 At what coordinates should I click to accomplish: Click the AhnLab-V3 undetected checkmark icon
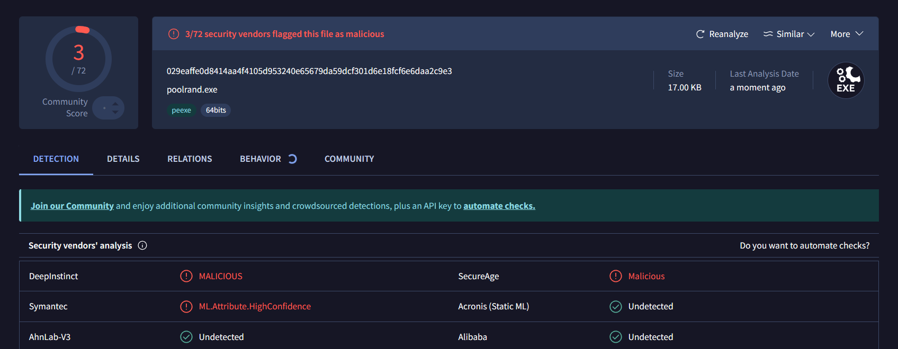[x=186, y=337]
